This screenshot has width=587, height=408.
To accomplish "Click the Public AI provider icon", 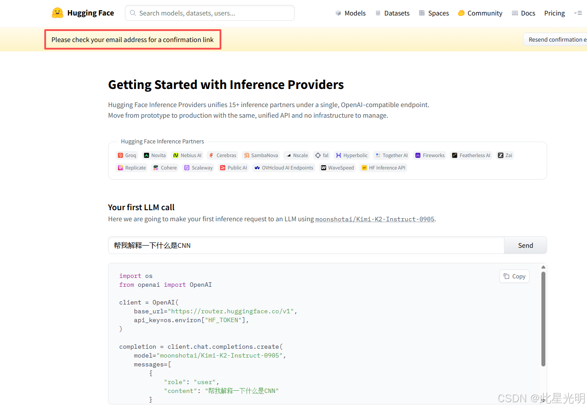I will pyautogui.click(x=223, y=168).
